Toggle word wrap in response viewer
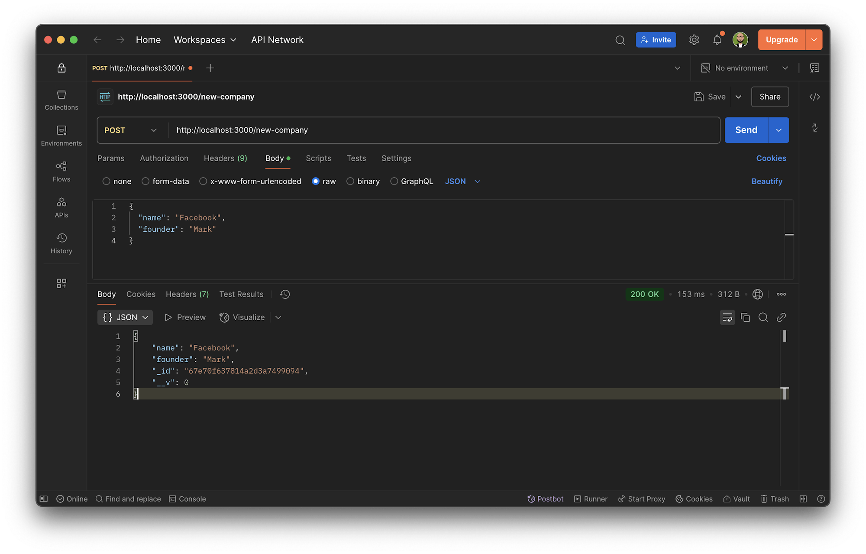The width and height of the screenshot is (866, 554). (727, 317)
